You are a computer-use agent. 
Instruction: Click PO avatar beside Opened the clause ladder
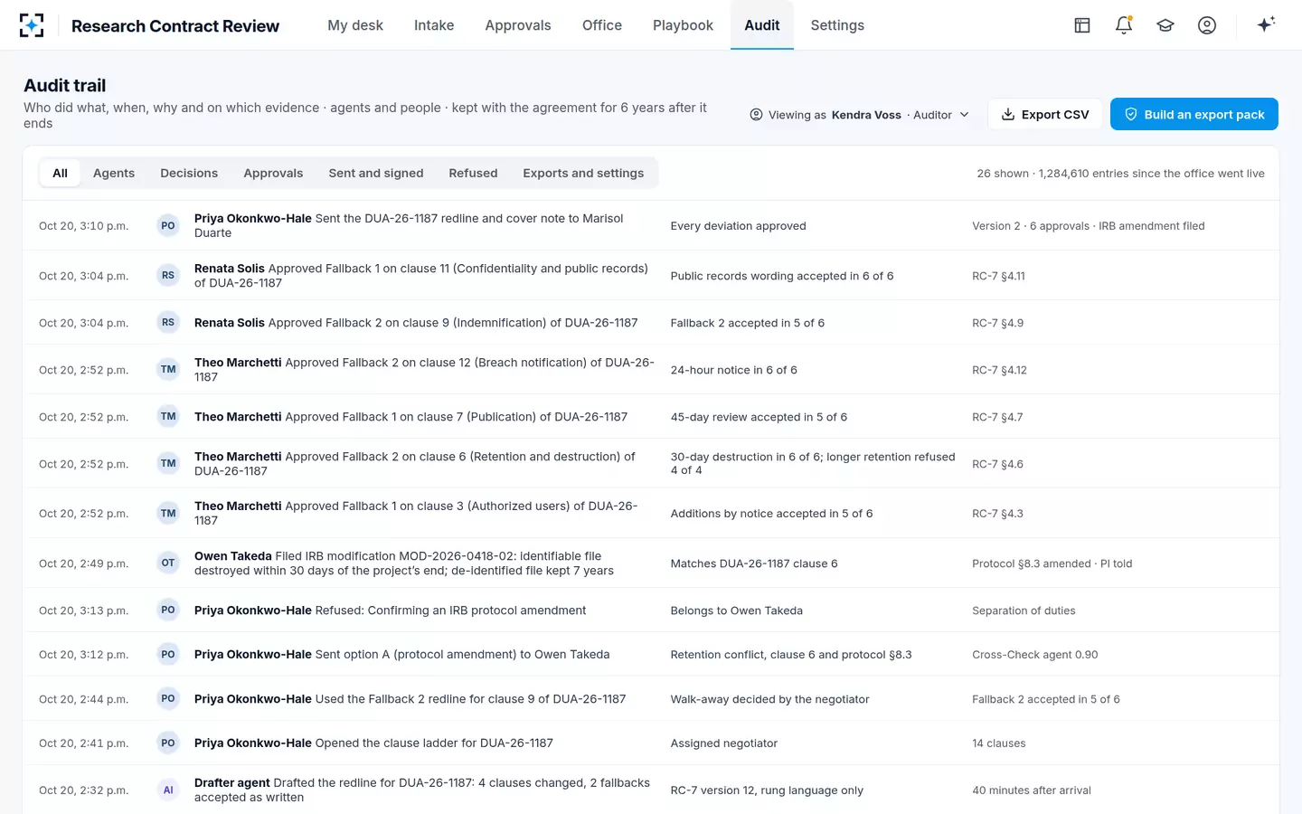click(168, 743)
